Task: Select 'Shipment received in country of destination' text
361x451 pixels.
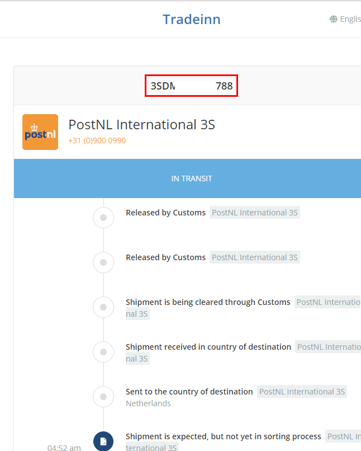Action: pyautogui.click(x=208, y=347)
